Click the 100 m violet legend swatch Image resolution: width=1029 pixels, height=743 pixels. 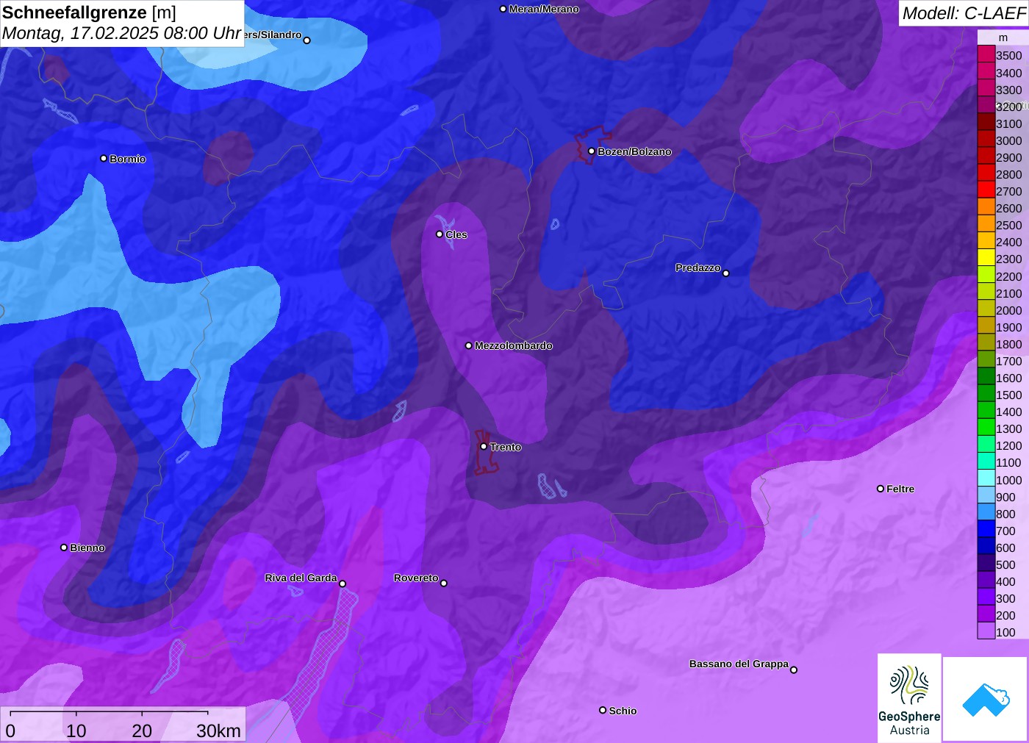click(986, 631)
